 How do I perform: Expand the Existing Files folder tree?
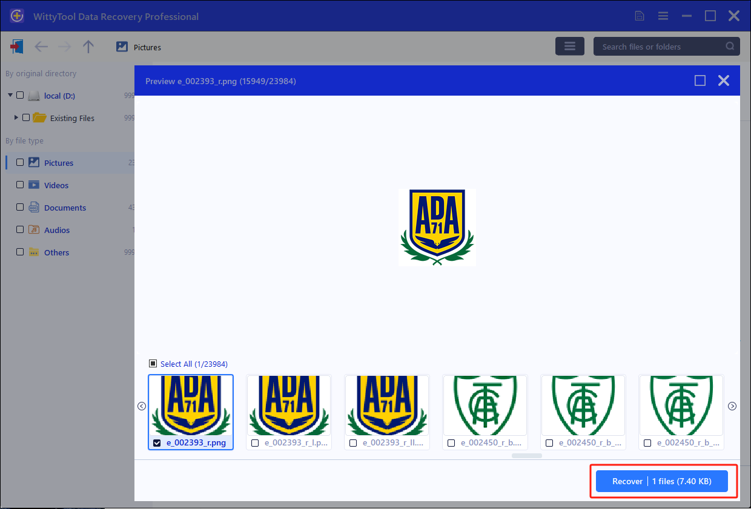tap(16, 117)
